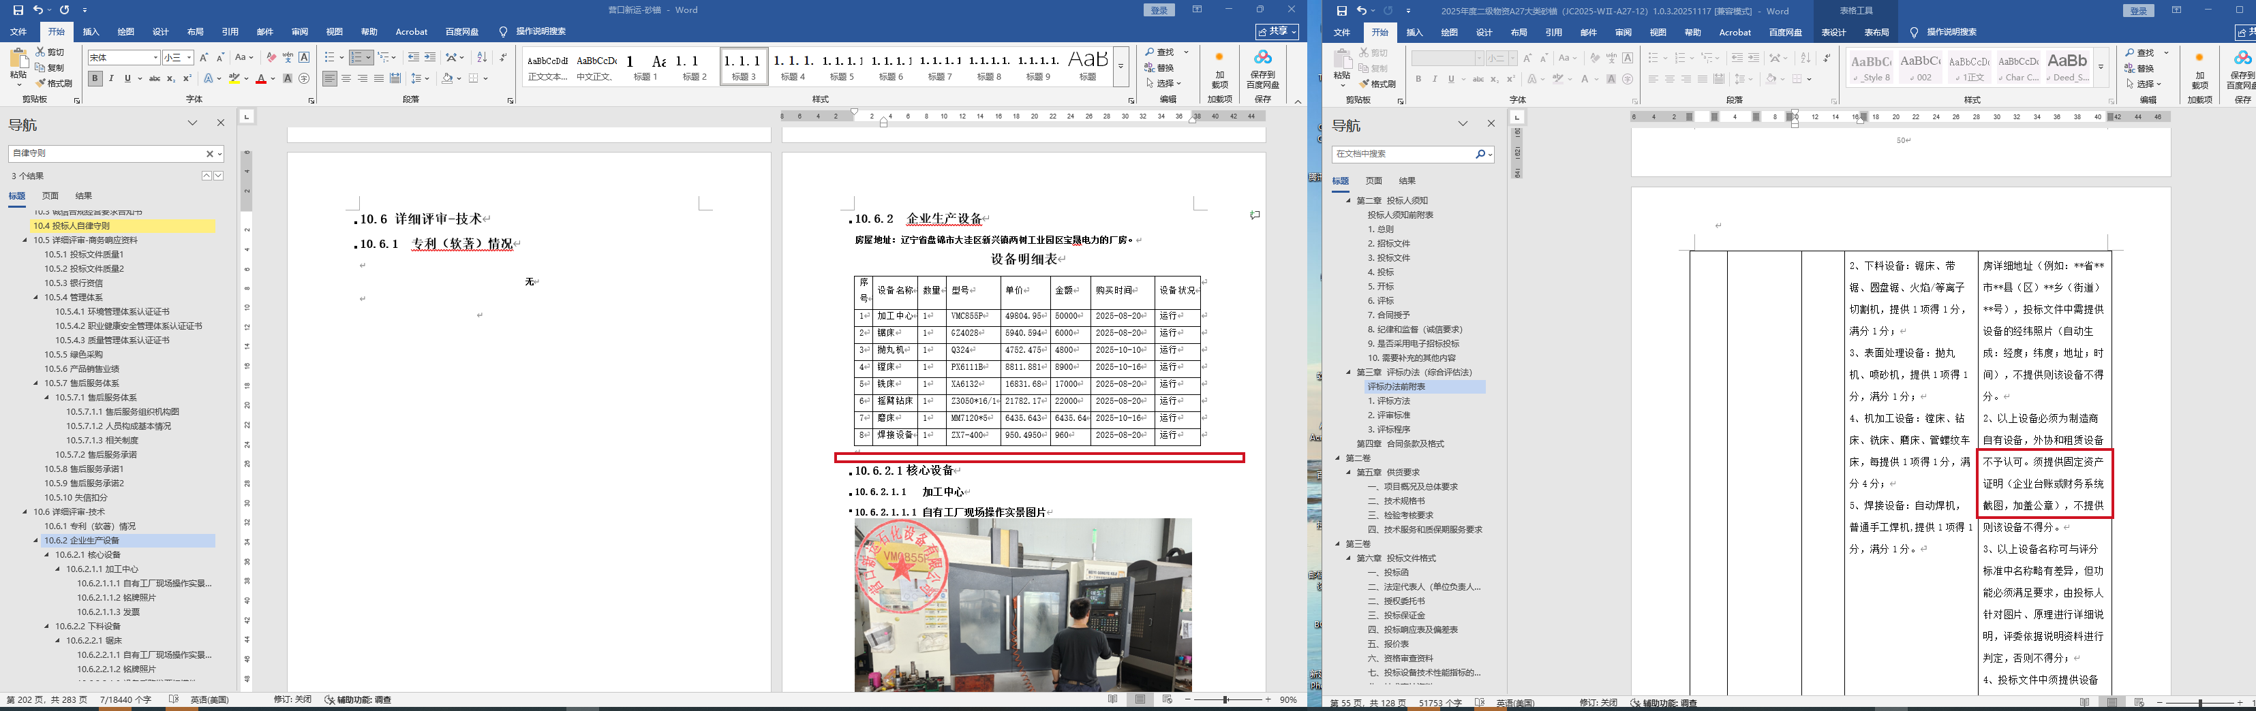Save the 营口新运-砂锚 document

(x=18, y=10)
